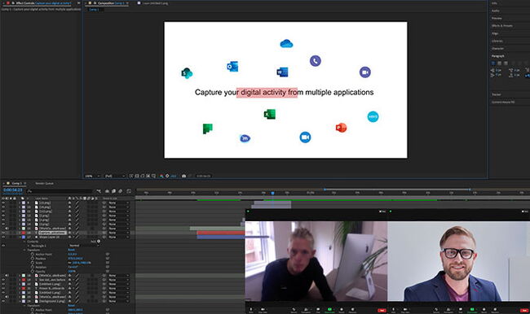530x314 pixels.
Task: Select left align in Paragraph panel
Action: coord(492,63)
